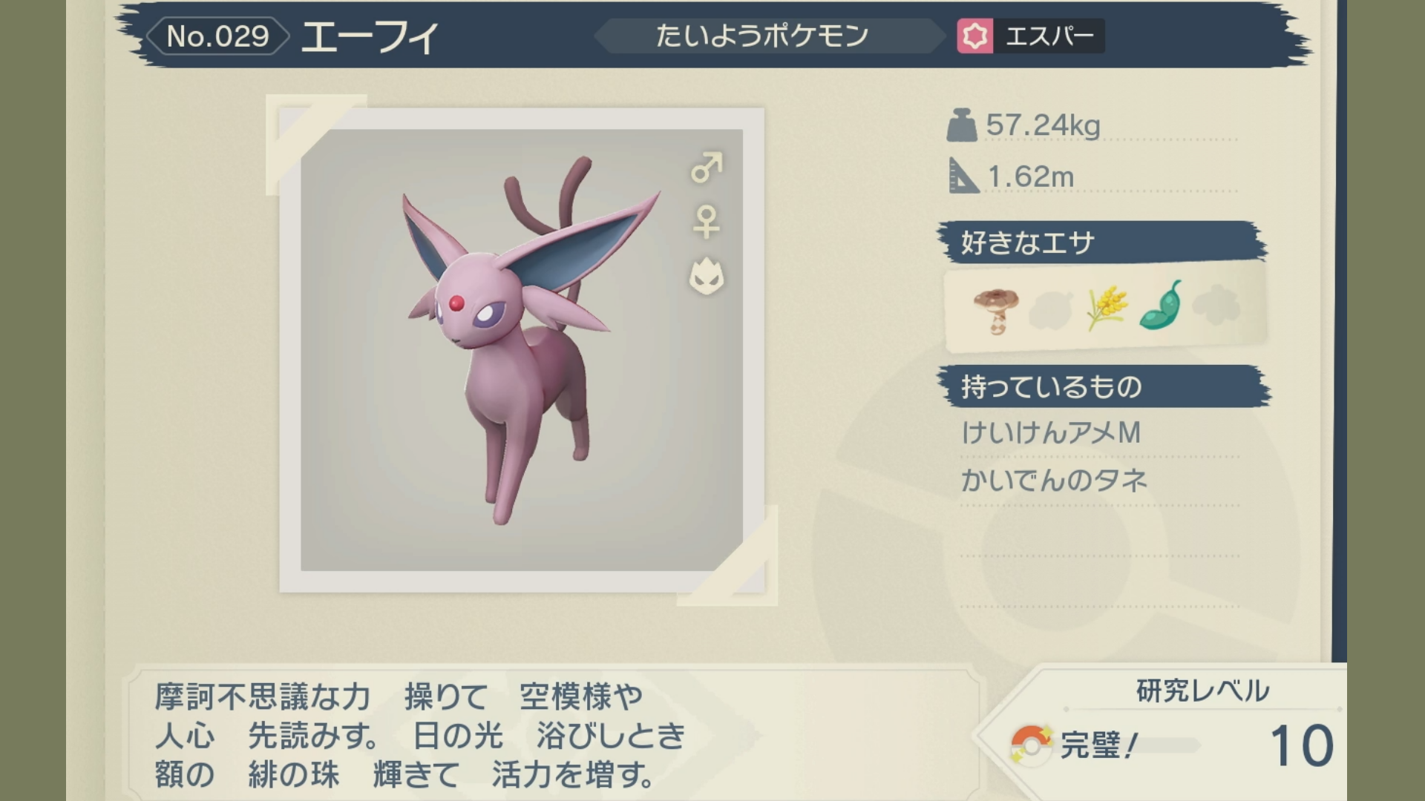Click the weight icon beside 57.24kg
The height and width of the screenshot is (801, 1425).
coord(962,125)
